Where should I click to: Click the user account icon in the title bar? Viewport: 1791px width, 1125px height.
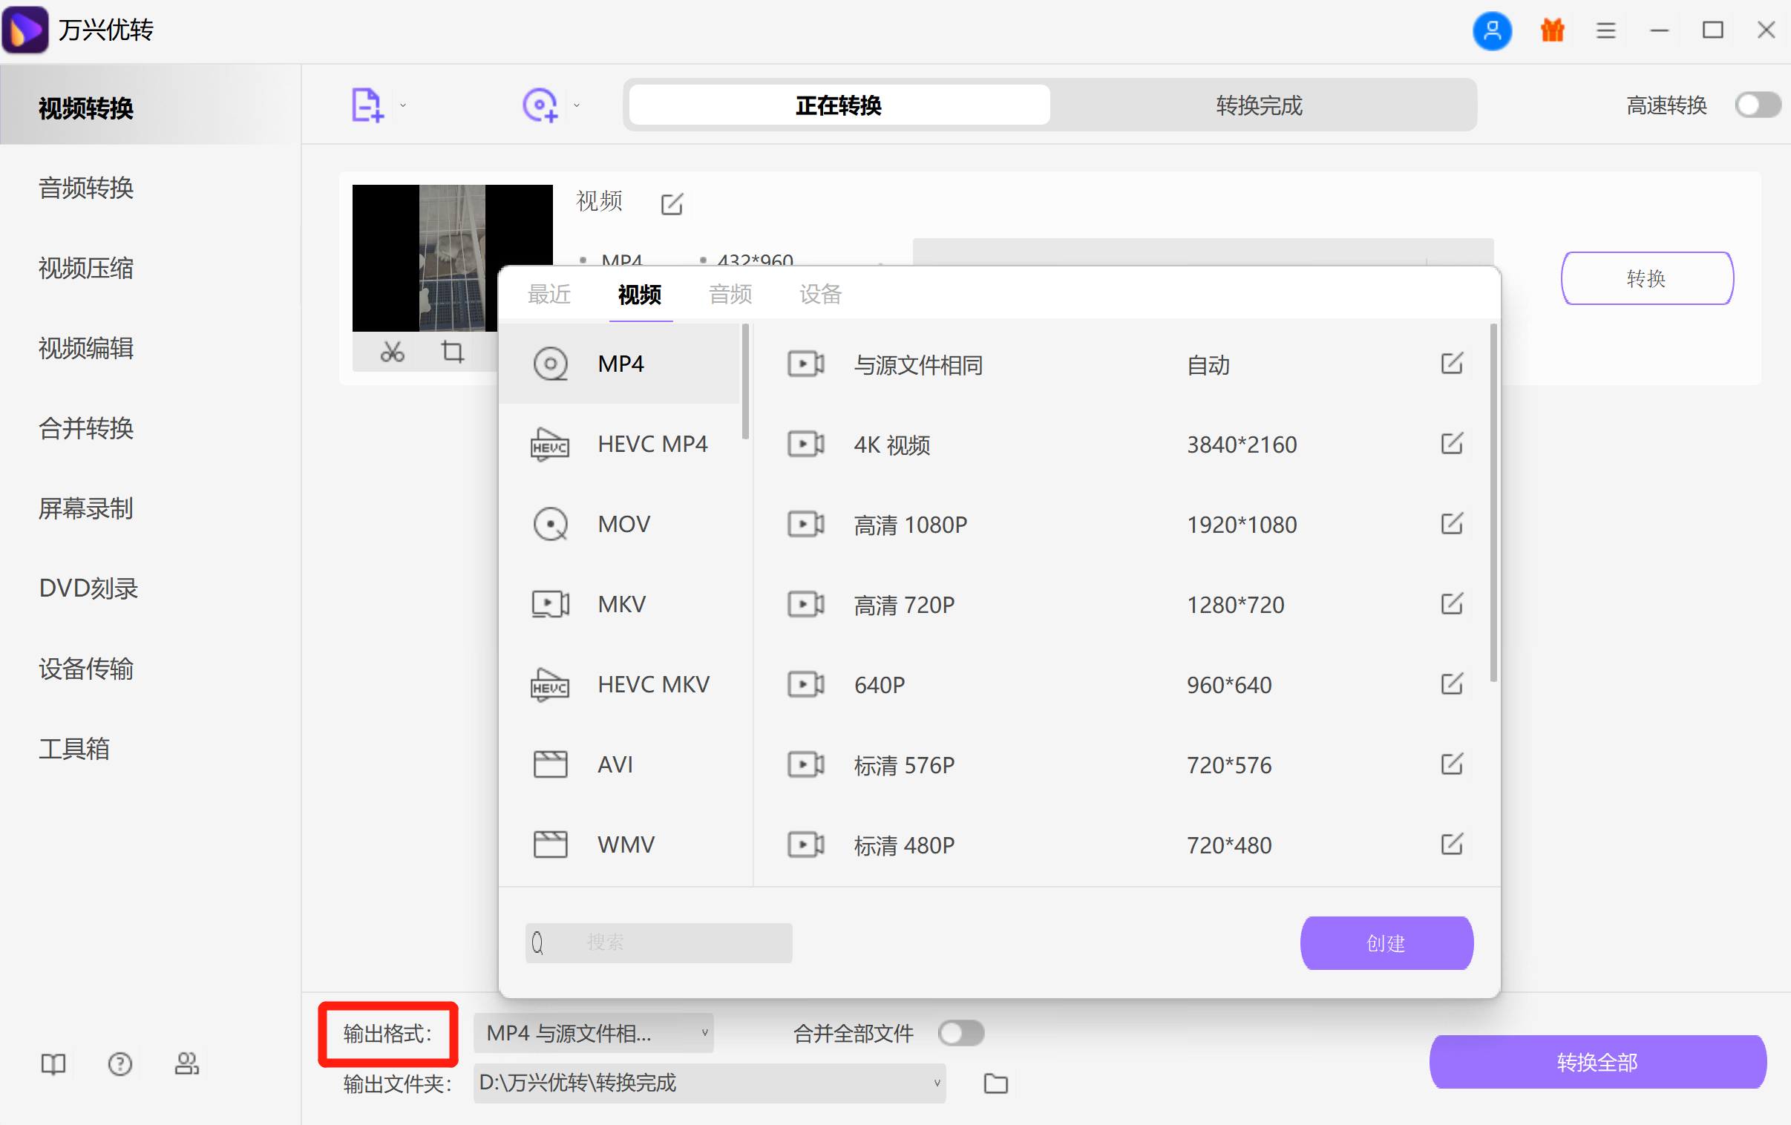pyautogui.click(x=1492, y=30)
